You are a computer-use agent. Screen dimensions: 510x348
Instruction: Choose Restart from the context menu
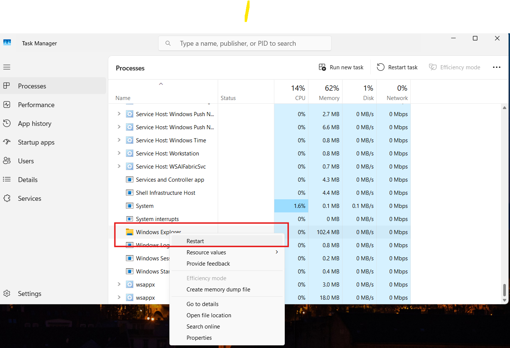pyautogui.click(x=227, y=241)
